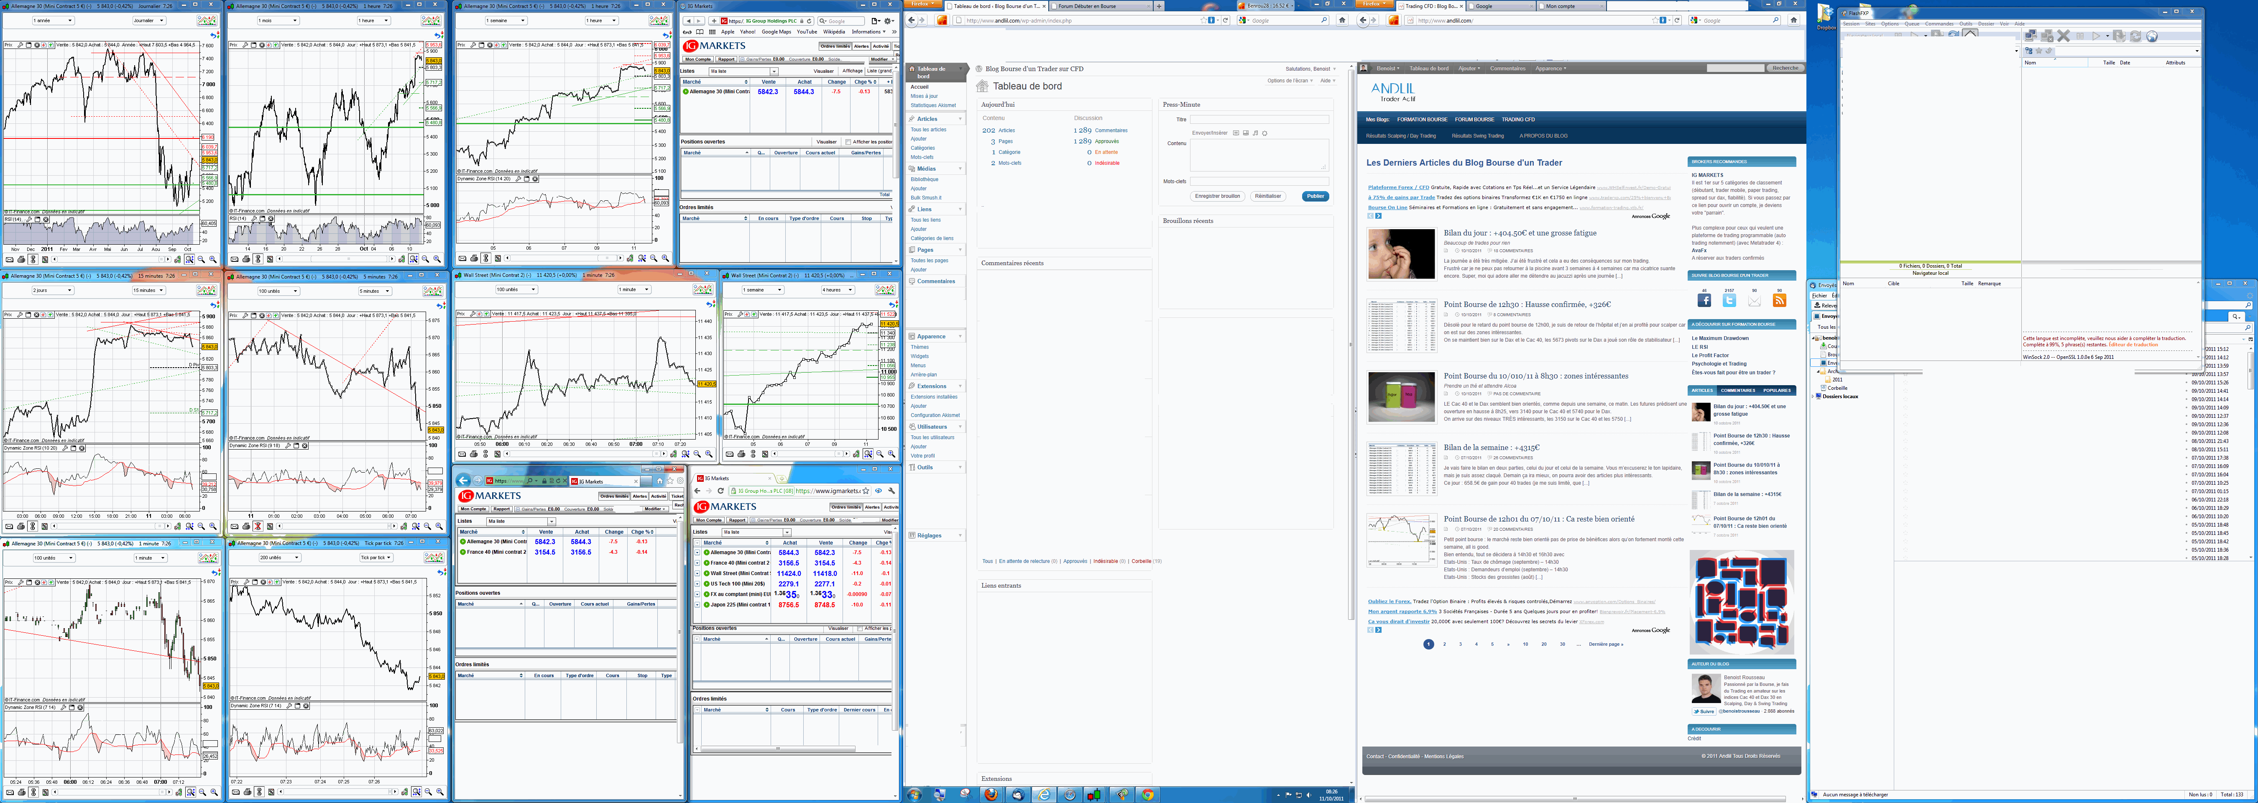The image size is (2258, 803).
Task: Open row dropdown arrow beside Wall Street market
Action: click(x=698, y=573)
